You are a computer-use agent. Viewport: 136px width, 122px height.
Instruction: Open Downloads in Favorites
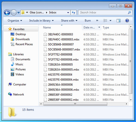[x=23, y=39]
